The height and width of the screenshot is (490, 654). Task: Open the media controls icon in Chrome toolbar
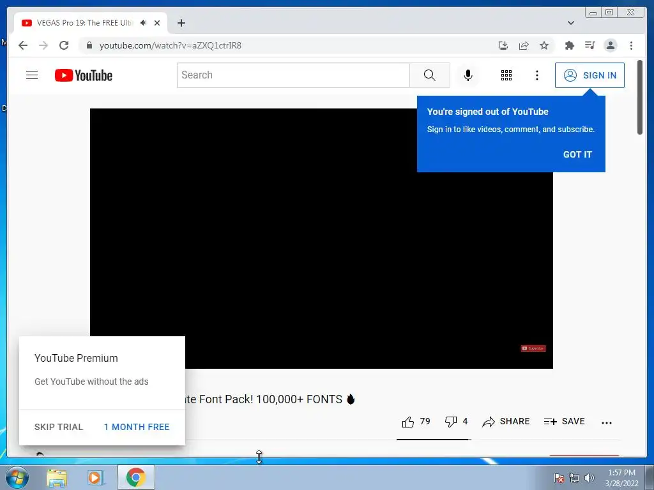click(589, 45)
